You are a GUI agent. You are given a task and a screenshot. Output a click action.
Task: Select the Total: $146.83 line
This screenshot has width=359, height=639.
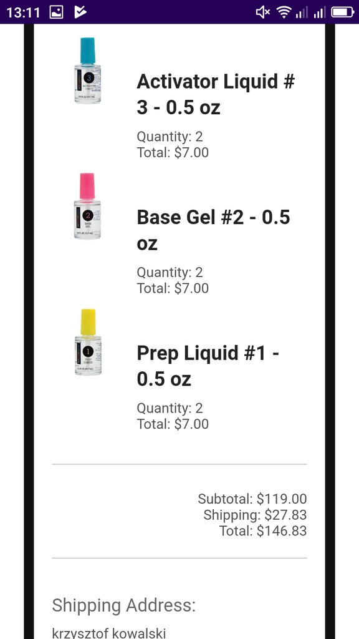262,530
